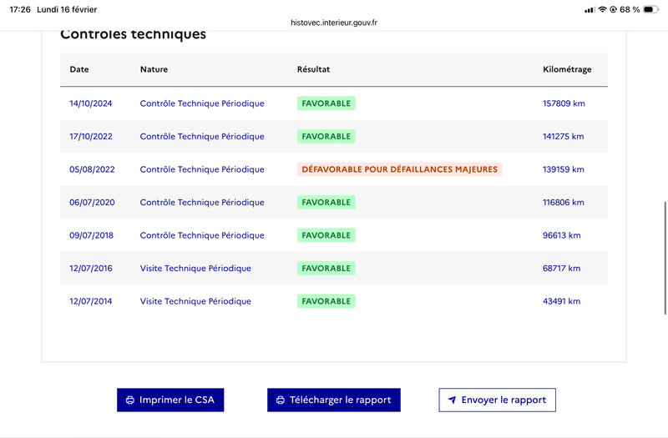Click the Résultat column header
This screenshot has height=438, width=668.
(313, 69)
